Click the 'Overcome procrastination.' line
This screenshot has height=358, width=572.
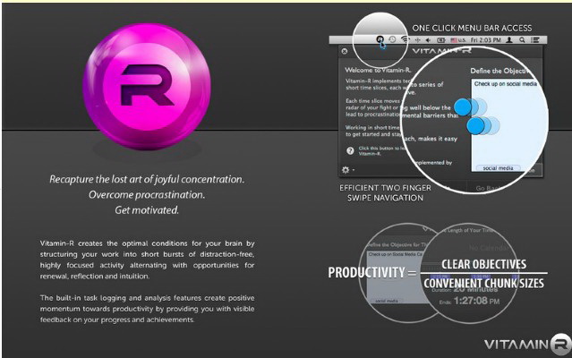click(147, 195)
